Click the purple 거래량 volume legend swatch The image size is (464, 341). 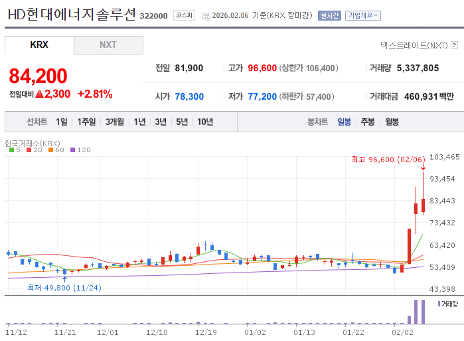coord(439,304)
